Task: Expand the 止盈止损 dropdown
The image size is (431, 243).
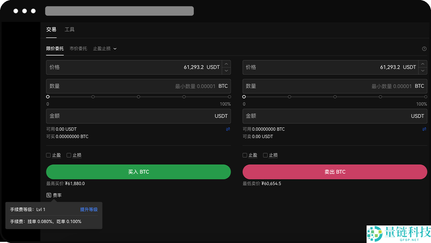Action: tap(104, 48)
